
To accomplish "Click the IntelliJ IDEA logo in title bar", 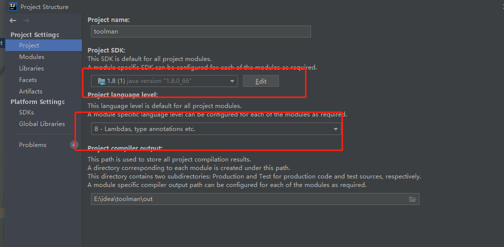I will [13, 6].
